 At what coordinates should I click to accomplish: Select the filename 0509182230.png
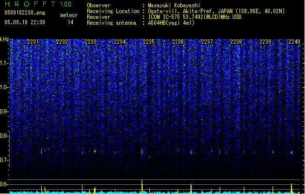[x=25, y=13]
